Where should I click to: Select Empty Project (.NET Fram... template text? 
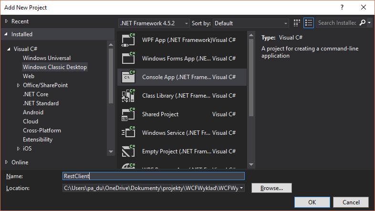(177, 151)
